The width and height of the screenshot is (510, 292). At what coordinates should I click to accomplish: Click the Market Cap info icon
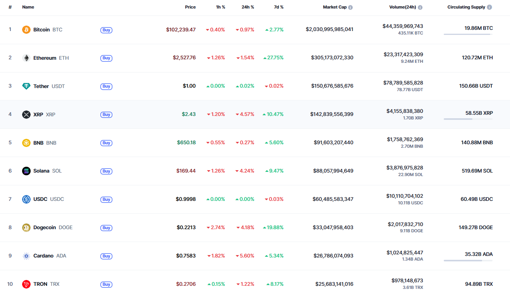[350, 7]
